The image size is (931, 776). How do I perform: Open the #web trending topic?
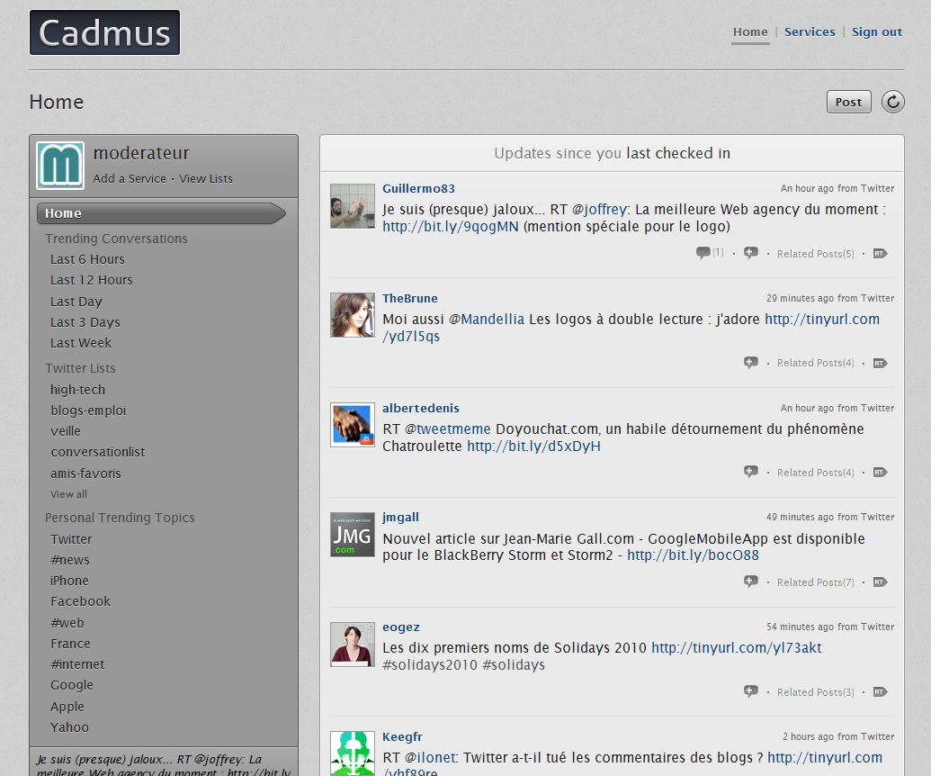point(67,623)
